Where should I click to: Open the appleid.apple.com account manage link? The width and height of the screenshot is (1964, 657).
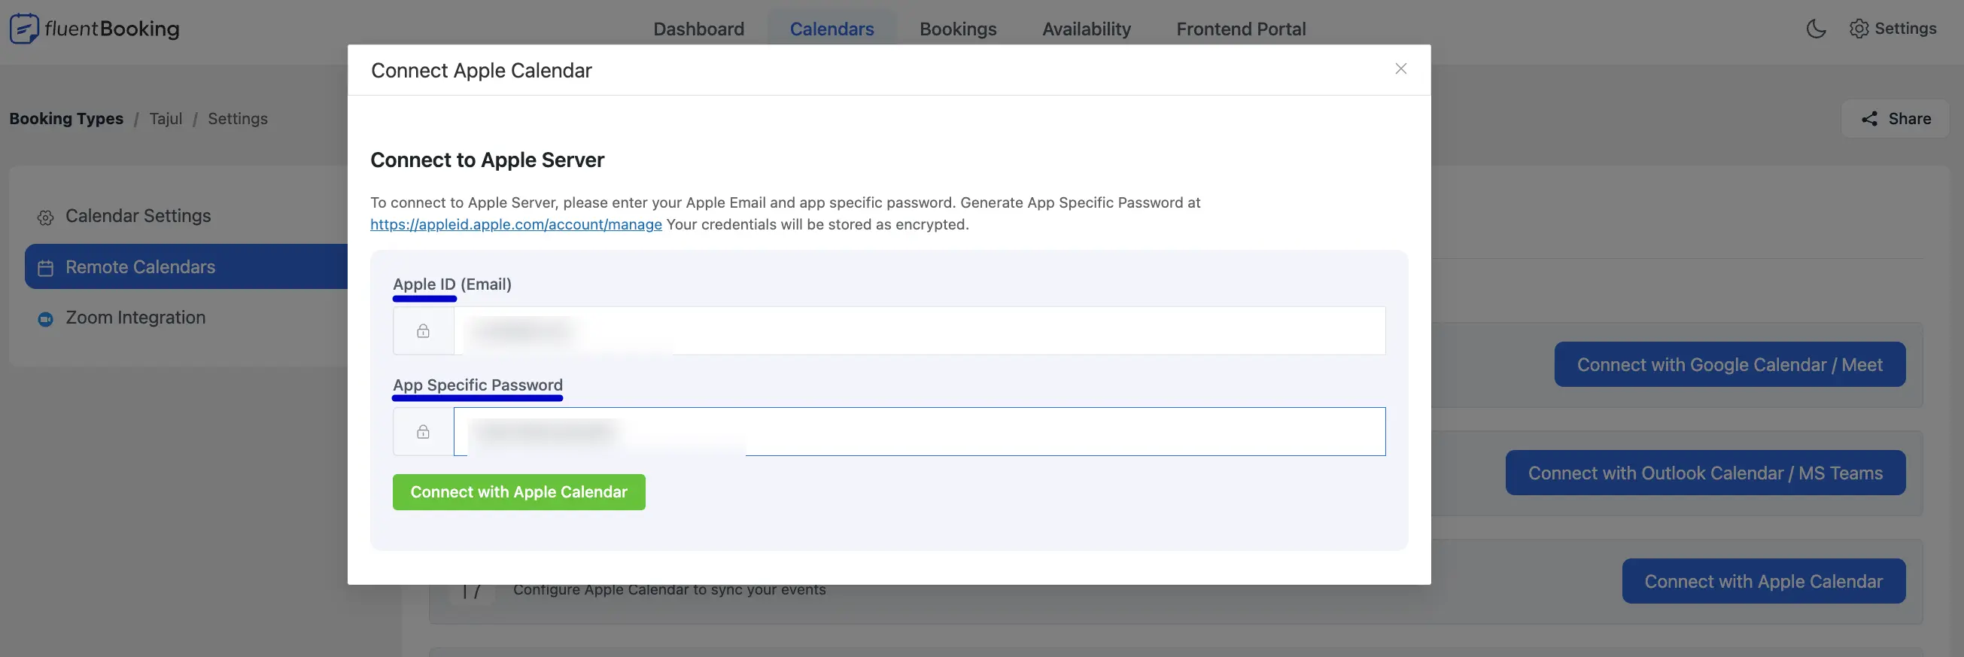point(516,224)
